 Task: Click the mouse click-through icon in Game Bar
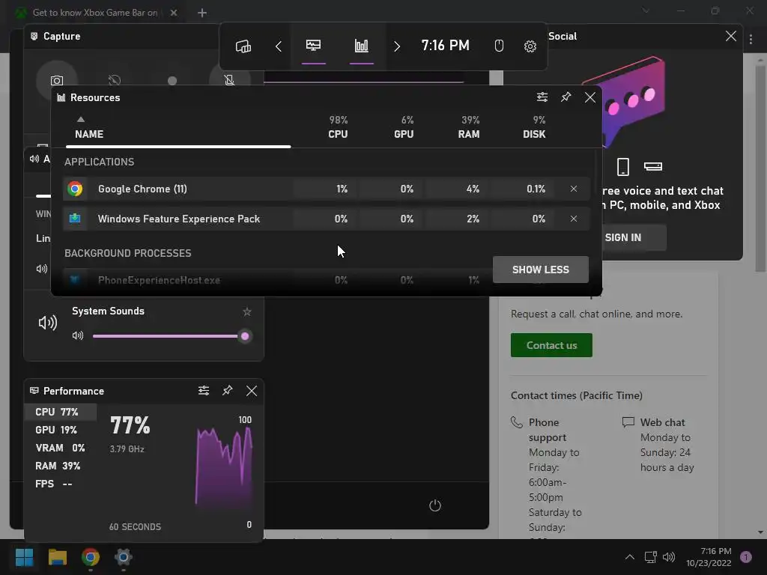(x=498, y=46)
